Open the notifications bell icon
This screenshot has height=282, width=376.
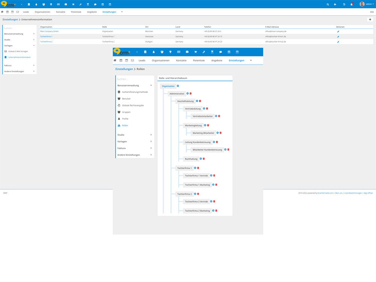(352, 4)
